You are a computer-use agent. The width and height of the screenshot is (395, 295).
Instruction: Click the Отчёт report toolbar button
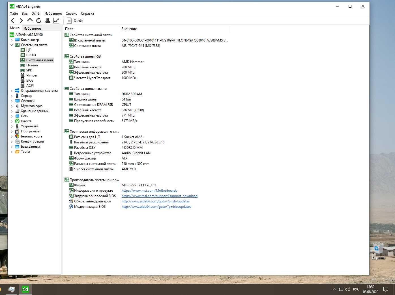point(75,20)
